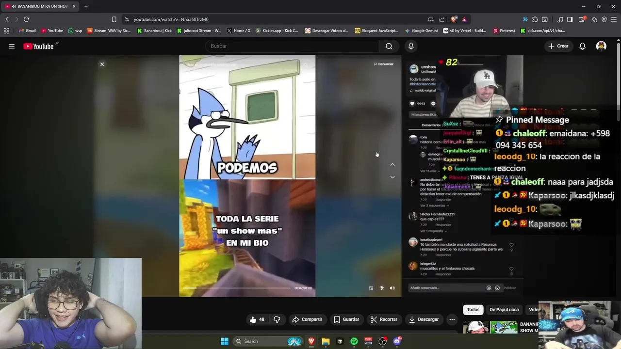Open Leo AI sparkle icon
This screenshot has width=621, height=349.
(594, 19)
